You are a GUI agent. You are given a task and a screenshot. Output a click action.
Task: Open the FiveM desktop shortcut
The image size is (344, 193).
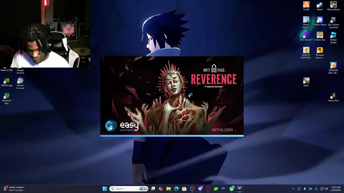coord(306,6)
